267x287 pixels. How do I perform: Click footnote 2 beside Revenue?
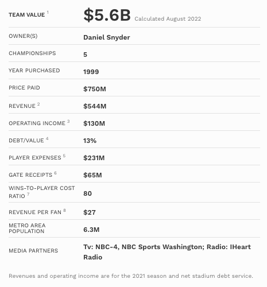point(38,104)
